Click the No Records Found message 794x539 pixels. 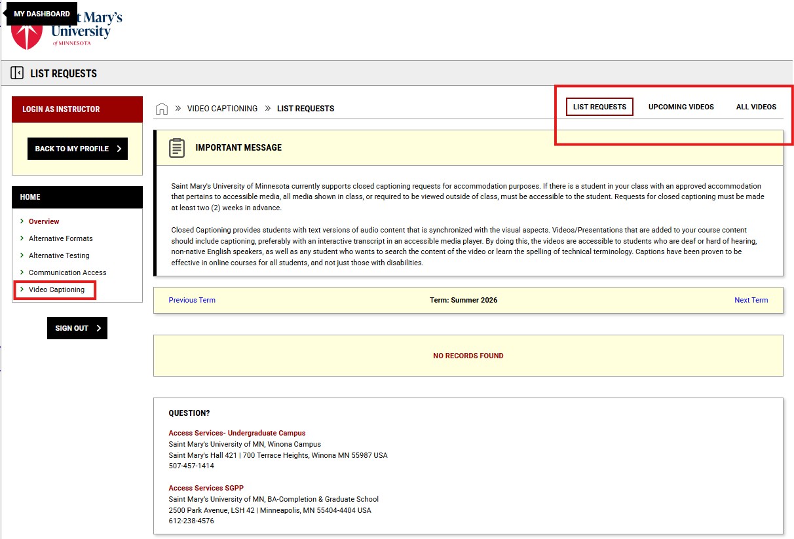[x=468, y=356]
